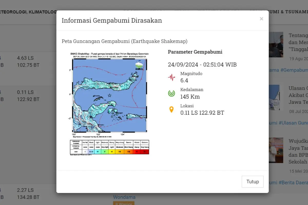Click the 134.28 BT cell in background table
The height and width of the screenshot is (205, 308).
point(28,197)
